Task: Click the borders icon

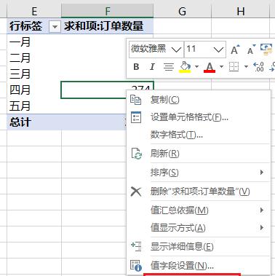Action: pos(234,66)
